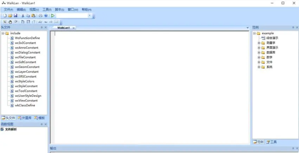
Task: Pin the 输出 panel
Action: point(293,148)
